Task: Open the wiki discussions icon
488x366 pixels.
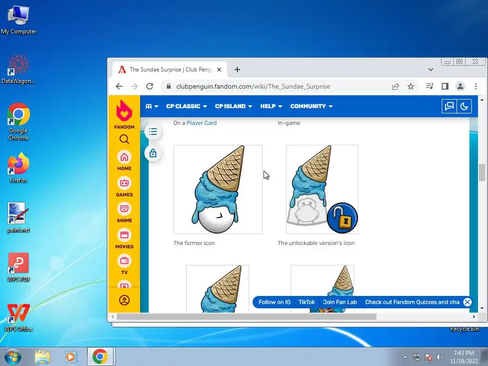Action: [x=449, y=106]
